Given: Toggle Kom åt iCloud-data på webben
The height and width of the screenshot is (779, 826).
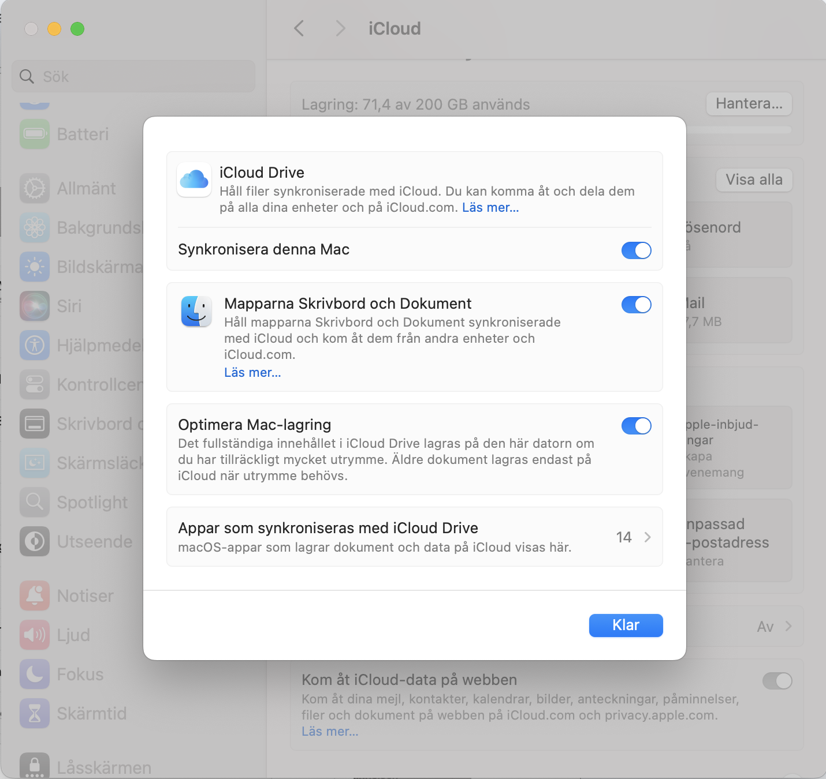Looking at the screenshot, I should point(777,681).
